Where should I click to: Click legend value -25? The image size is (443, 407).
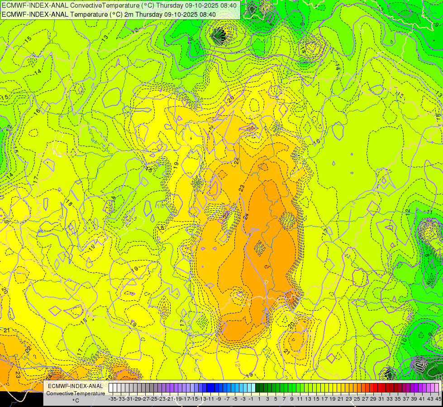tap(153, 399)
